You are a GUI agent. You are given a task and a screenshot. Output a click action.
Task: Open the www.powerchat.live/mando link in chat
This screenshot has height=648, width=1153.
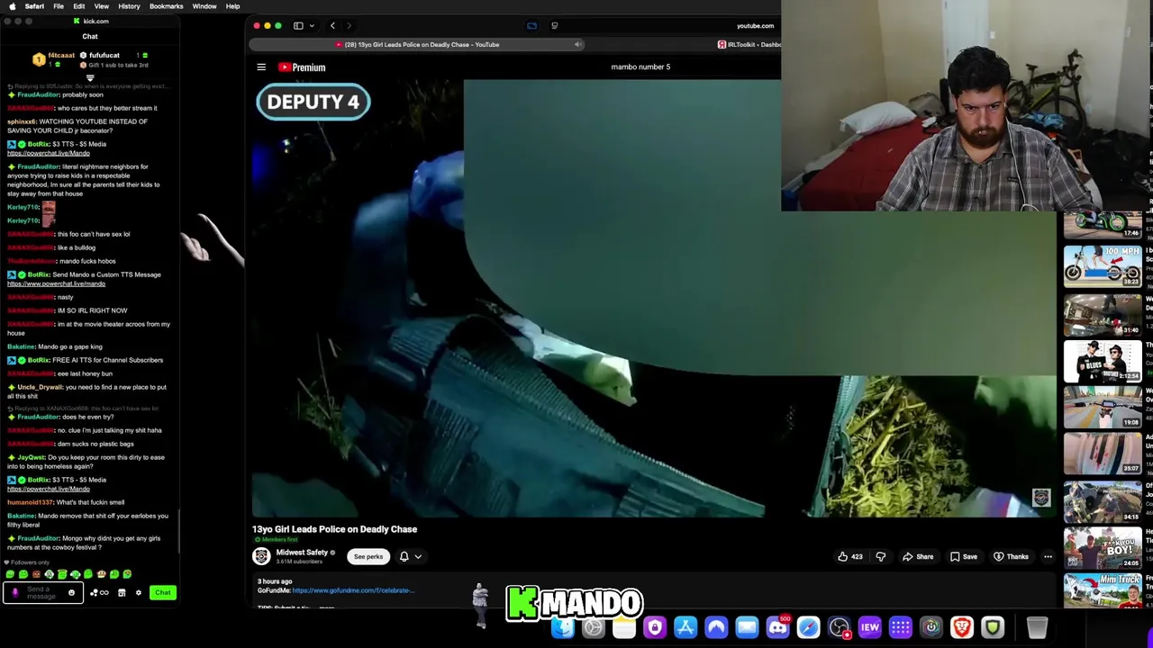pos(56,283)
